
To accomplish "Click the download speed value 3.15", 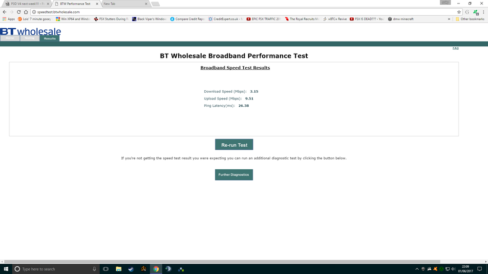I will pos(254,91).
